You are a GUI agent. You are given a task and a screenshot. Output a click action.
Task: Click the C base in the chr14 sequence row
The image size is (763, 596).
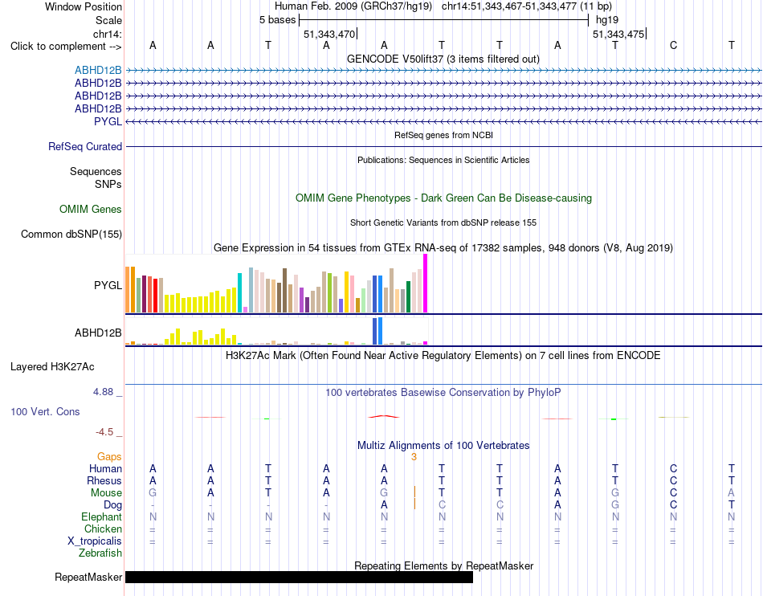point(674,45)
